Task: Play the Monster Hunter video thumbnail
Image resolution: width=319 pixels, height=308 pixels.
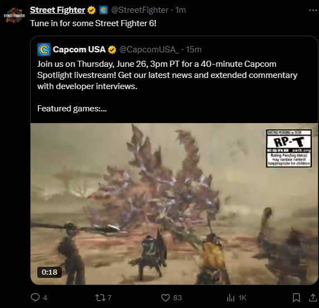Action: coord(174,204)
